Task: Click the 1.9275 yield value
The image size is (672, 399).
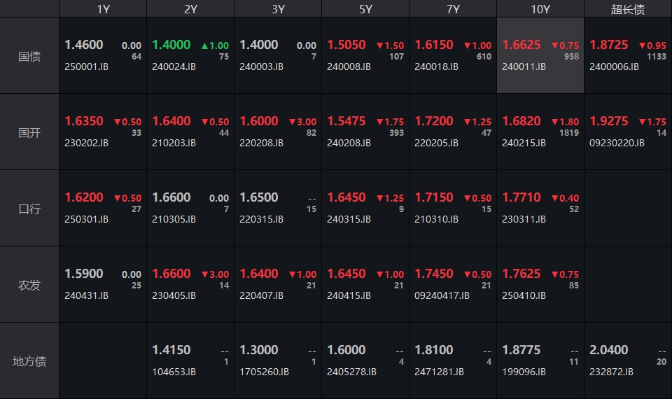Action: point(609,121)
